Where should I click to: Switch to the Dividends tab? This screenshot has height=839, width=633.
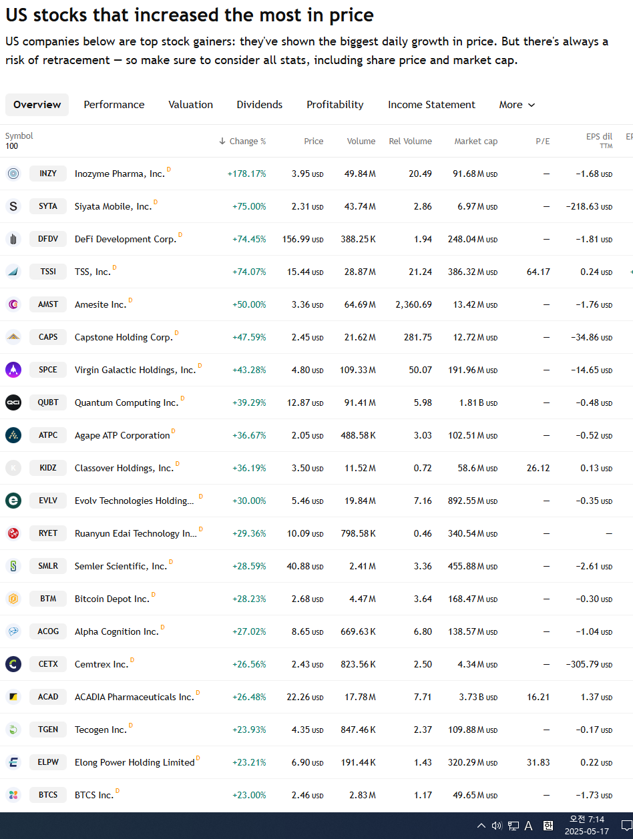[x=260, y=105]
